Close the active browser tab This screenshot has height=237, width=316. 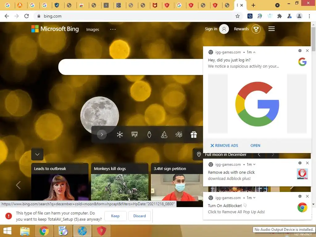[x=242, y=5]
